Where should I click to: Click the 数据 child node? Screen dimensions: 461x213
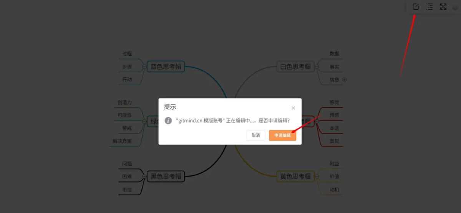334,54
